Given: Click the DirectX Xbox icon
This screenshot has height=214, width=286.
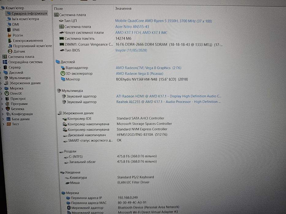Looking at the screenshot, I should click(x=7, y=93).
